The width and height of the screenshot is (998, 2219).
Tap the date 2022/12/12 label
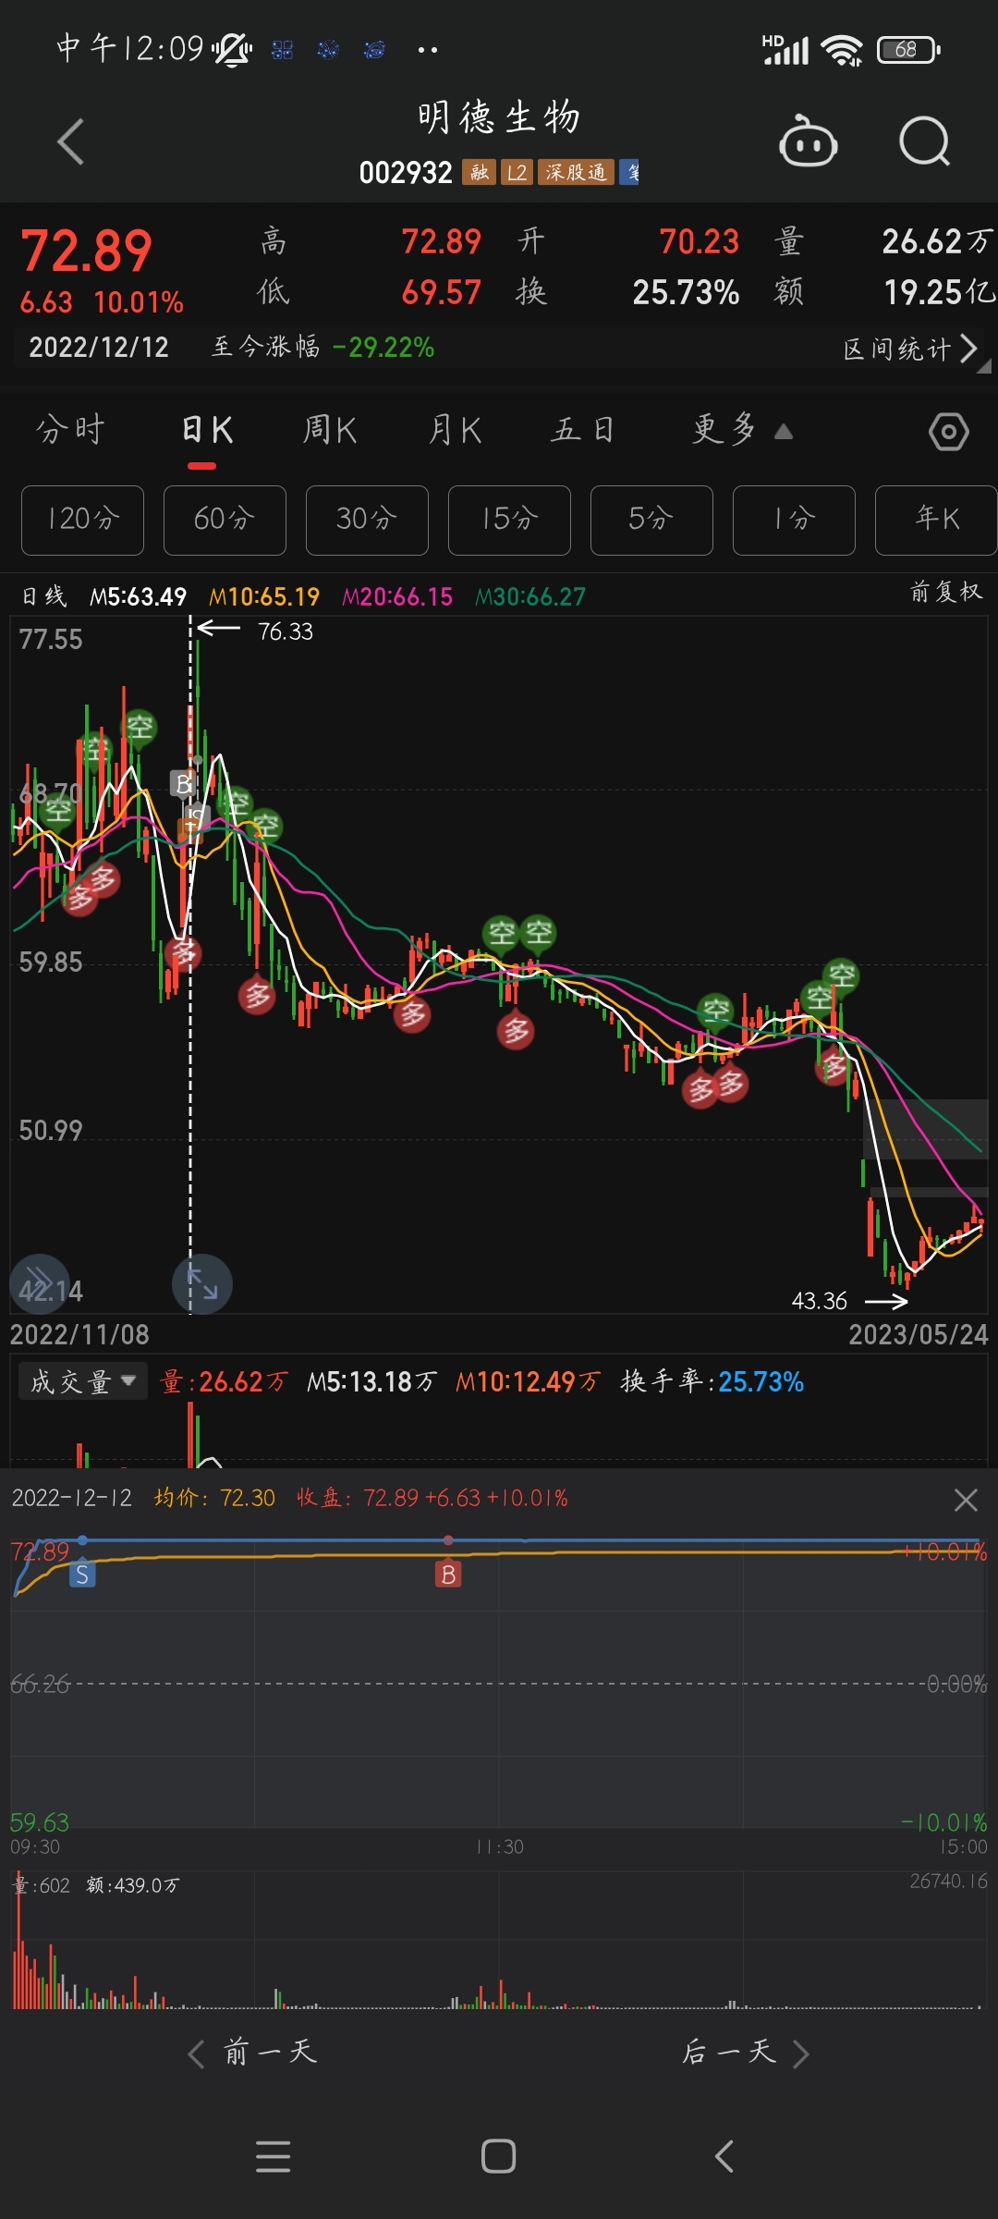[99, 348]
